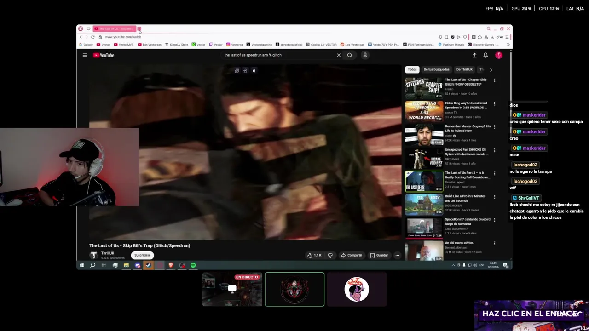Screen dimensions: 589x331
Task: Open the Google bookmark
Action: point(86,45)
